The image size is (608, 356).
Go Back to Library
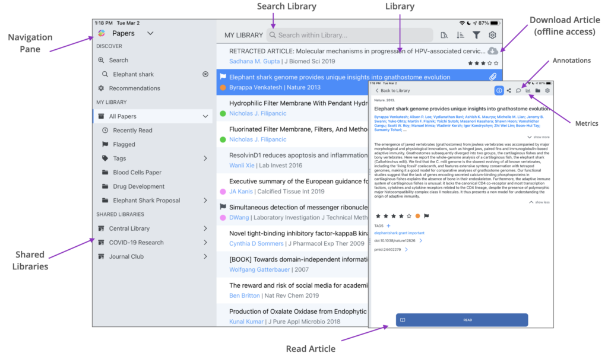click(x=392, y=91)
